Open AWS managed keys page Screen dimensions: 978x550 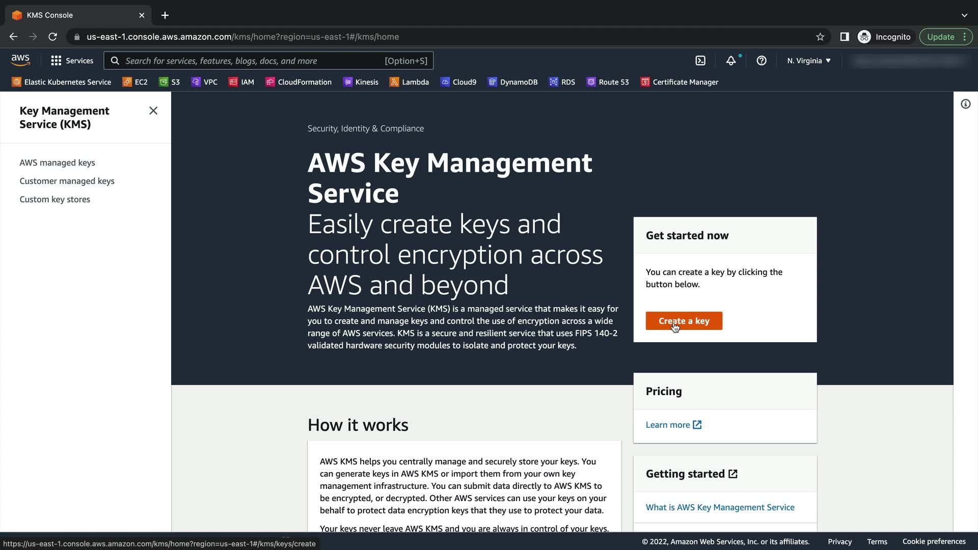(x=57, y=162)
